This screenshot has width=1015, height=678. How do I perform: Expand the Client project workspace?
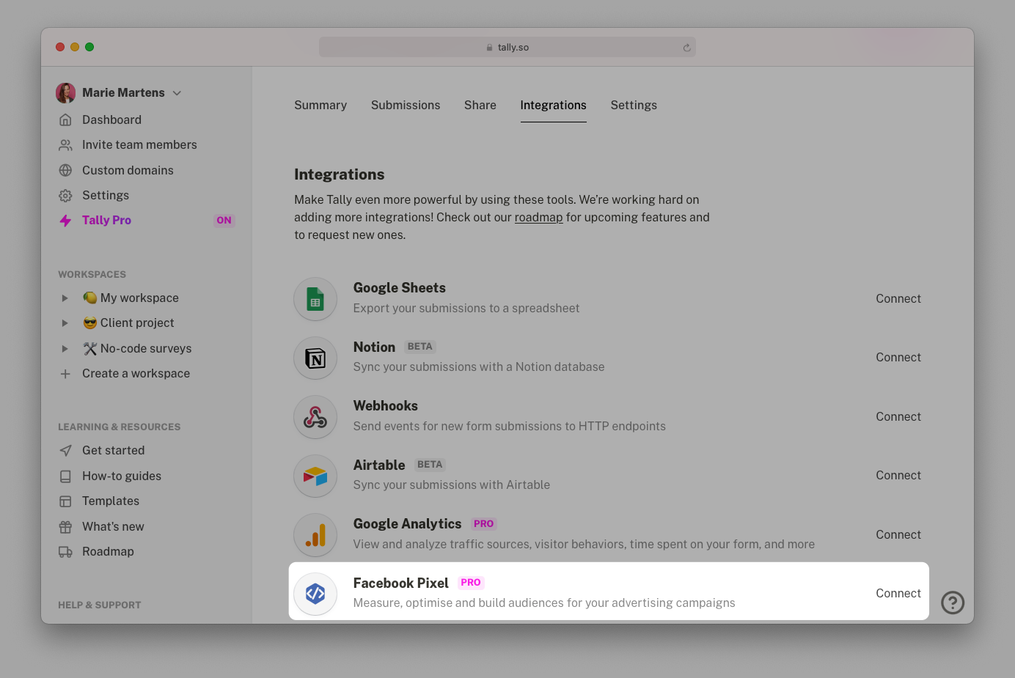[x=65, y=323]
